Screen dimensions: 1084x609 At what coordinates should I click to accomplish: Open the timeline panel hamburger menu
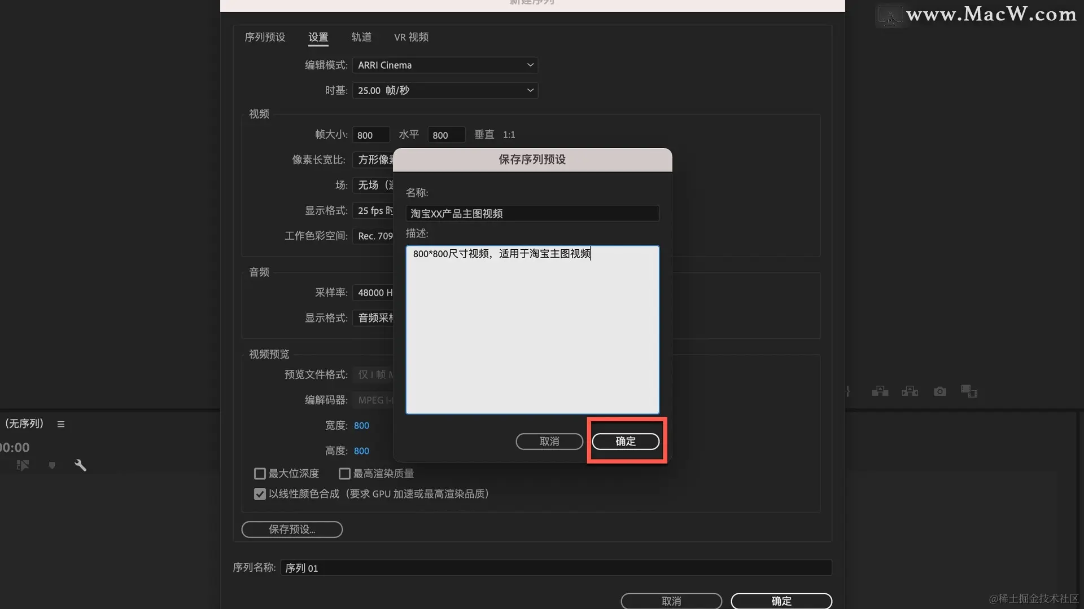(61, 424)
